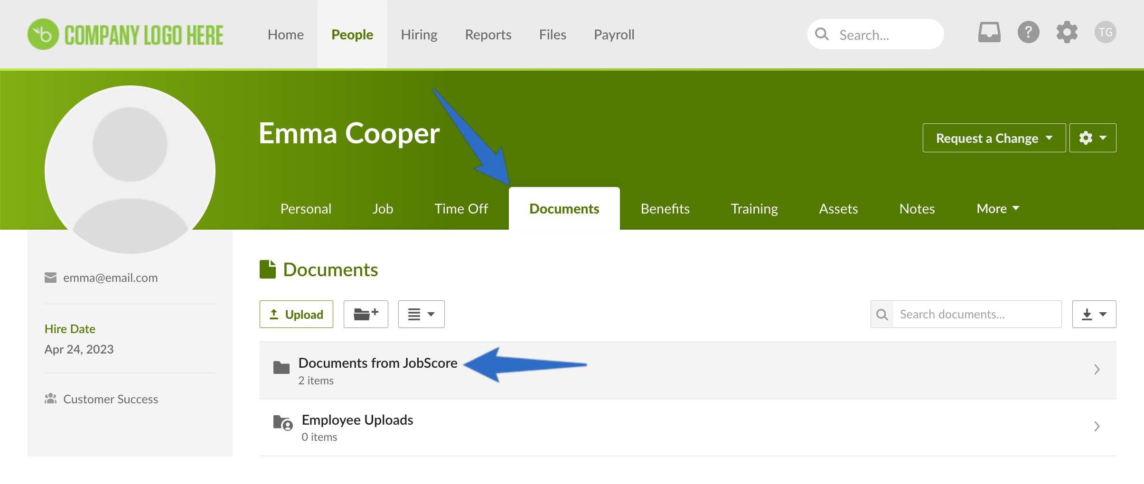
Task: Go to Home in top navigation
Action: 286,34
